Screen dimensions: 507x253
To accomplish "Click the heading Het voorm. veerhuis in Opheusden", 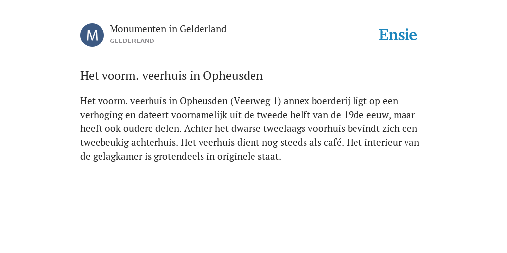I will point(171,76).
